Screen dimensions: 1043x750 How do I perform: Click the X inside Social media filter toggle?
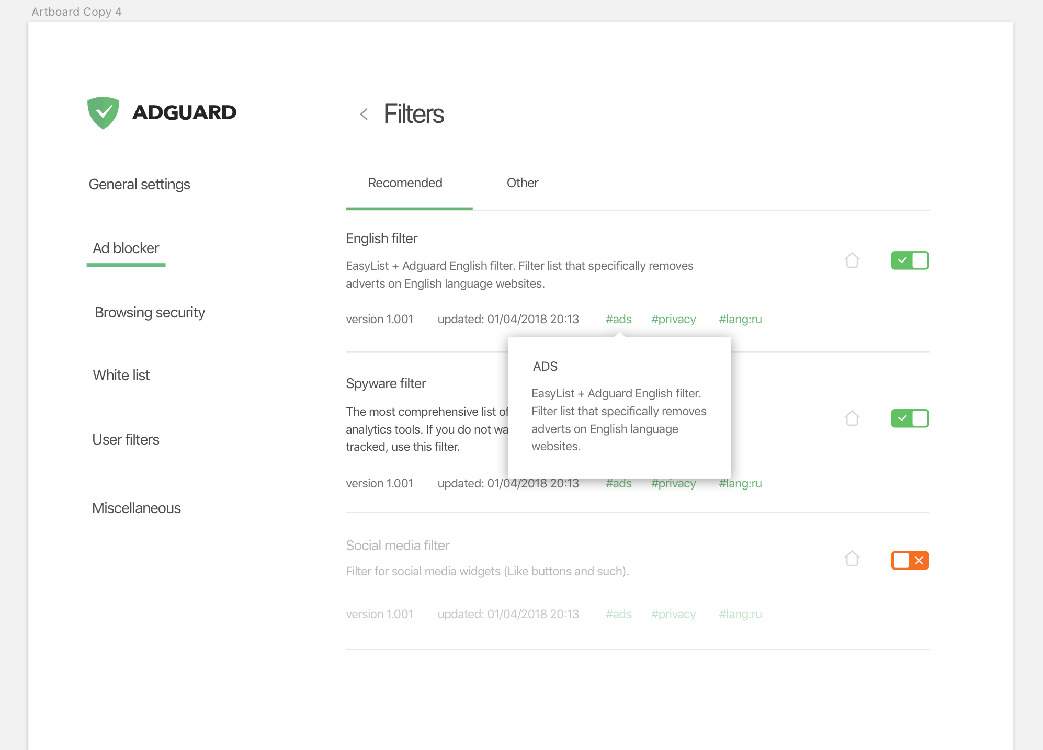tap(919, 560)
